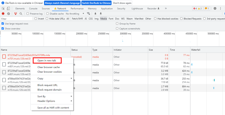The width and height of the screenshot is (225, 115).
Task: Click the errors and warnings counter badge
Action: click(x=197, y=9)
